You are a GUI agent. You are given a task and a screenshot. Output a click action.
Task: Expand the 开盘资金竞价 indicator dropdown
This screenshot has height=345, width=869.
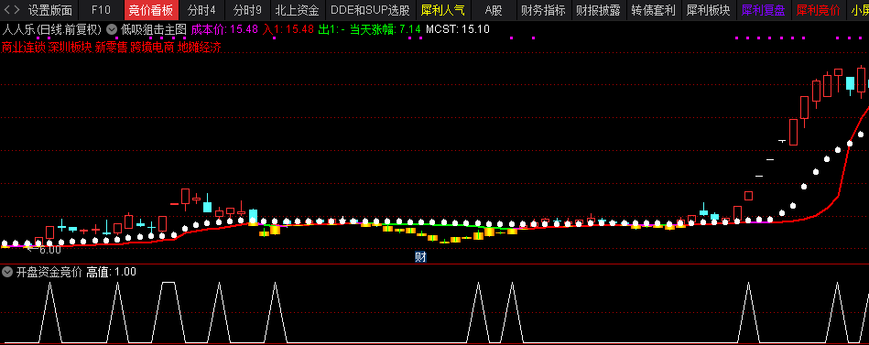(6, 272)
